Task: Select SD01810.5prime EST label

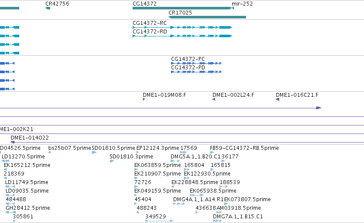Action: click(113, 148)
